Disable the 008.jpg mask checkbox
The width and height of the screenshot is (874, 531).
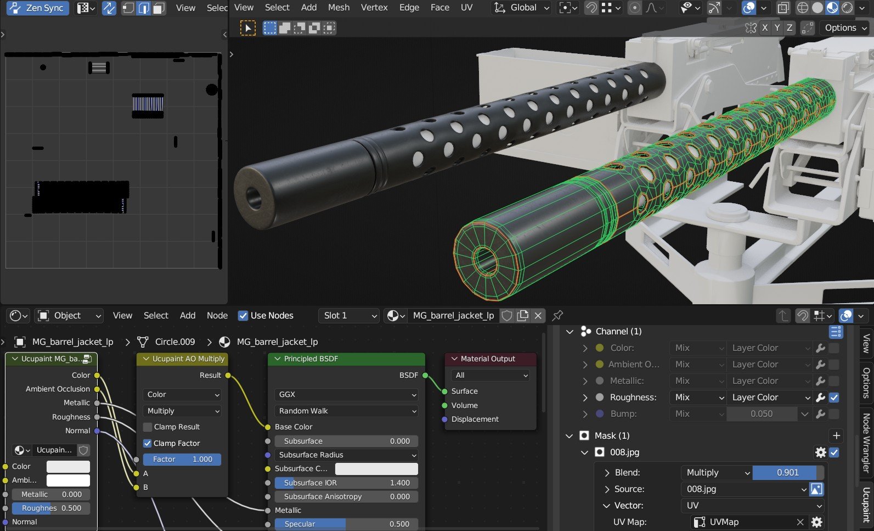(x=834, y=452)
